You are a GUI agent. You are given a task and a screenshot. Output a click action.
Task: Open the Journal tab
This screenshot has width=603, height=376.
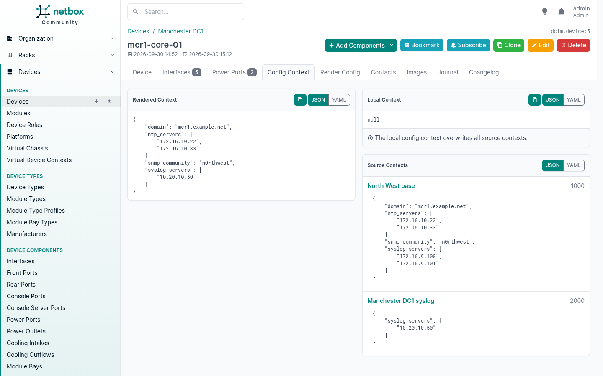tap(448, 72)
